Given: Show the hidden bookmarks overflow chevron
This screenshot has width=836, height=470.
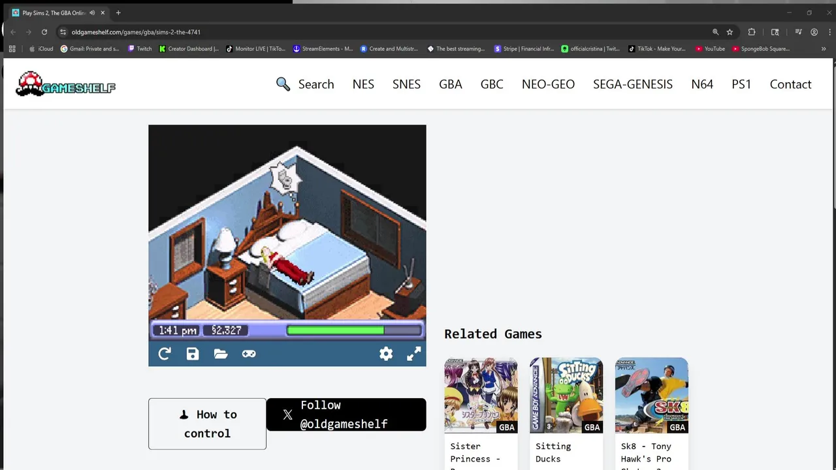Looking at the screenshot, I should 824,49.
